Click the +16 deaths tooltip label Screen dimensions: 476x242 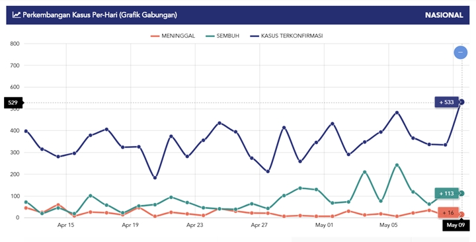pyautogui.click(x=448, y=213)
